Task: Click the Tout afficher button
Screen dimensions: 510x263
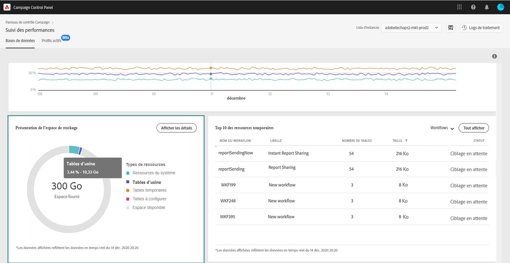Action: pos(473,128)
